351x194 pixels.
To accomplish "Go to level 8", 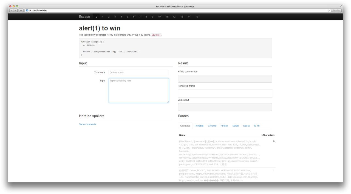I will tap(146, 17).
